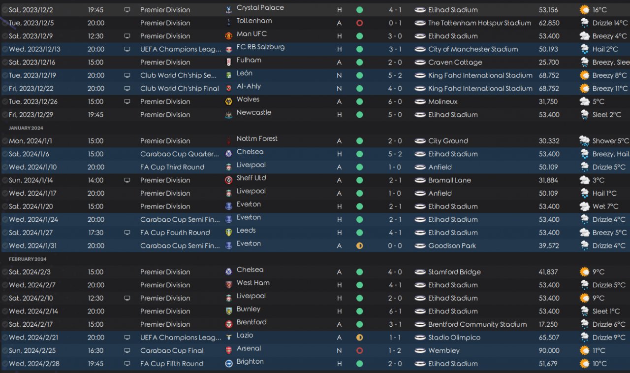Viewport: 630px width, 373px height.
Task: Click the Crystal Palace club badge
Action: point(228,10)
